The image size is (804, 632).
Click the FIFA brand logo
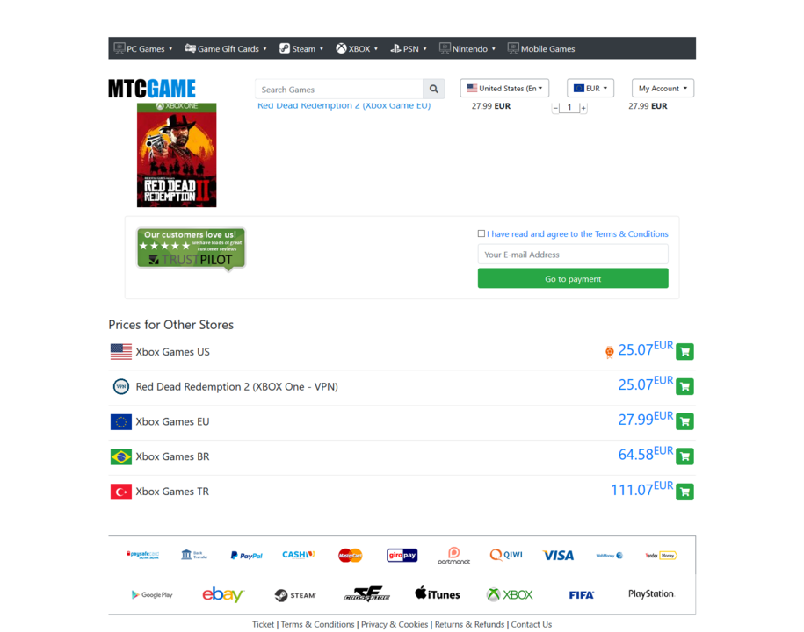click(581, 594)
